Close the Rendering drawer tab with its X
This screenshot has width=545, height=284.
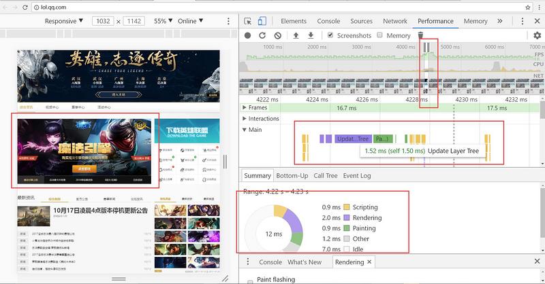pyautogui.click(x=369, y=262)
